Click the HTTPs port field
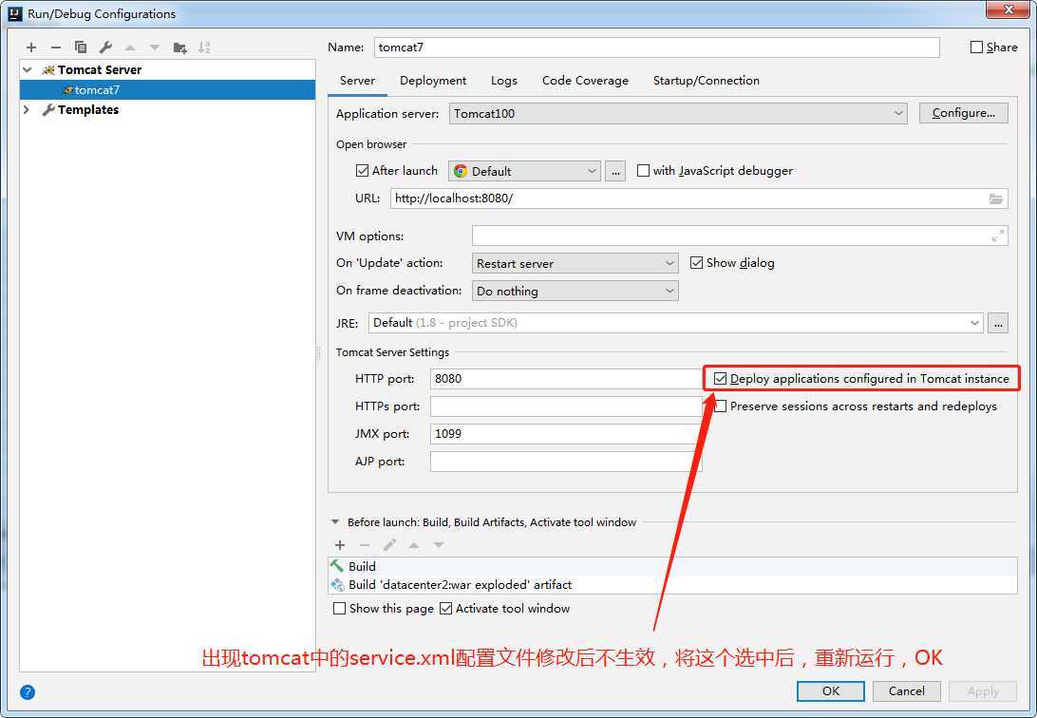Image resolution: width=1037 pixels, height=718 pixels. (565, 406)
